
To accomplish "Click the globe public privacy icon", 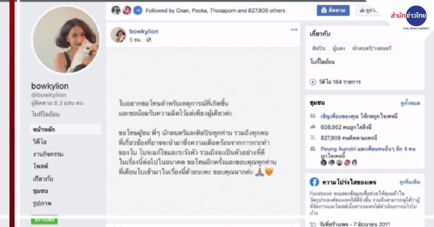I will tap(149, 40).
